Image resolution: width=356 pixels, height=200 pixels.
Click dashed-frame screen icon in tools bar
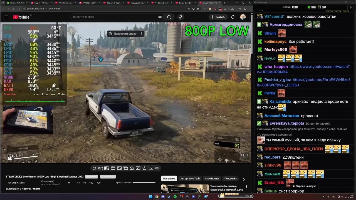tap(125, 168)
